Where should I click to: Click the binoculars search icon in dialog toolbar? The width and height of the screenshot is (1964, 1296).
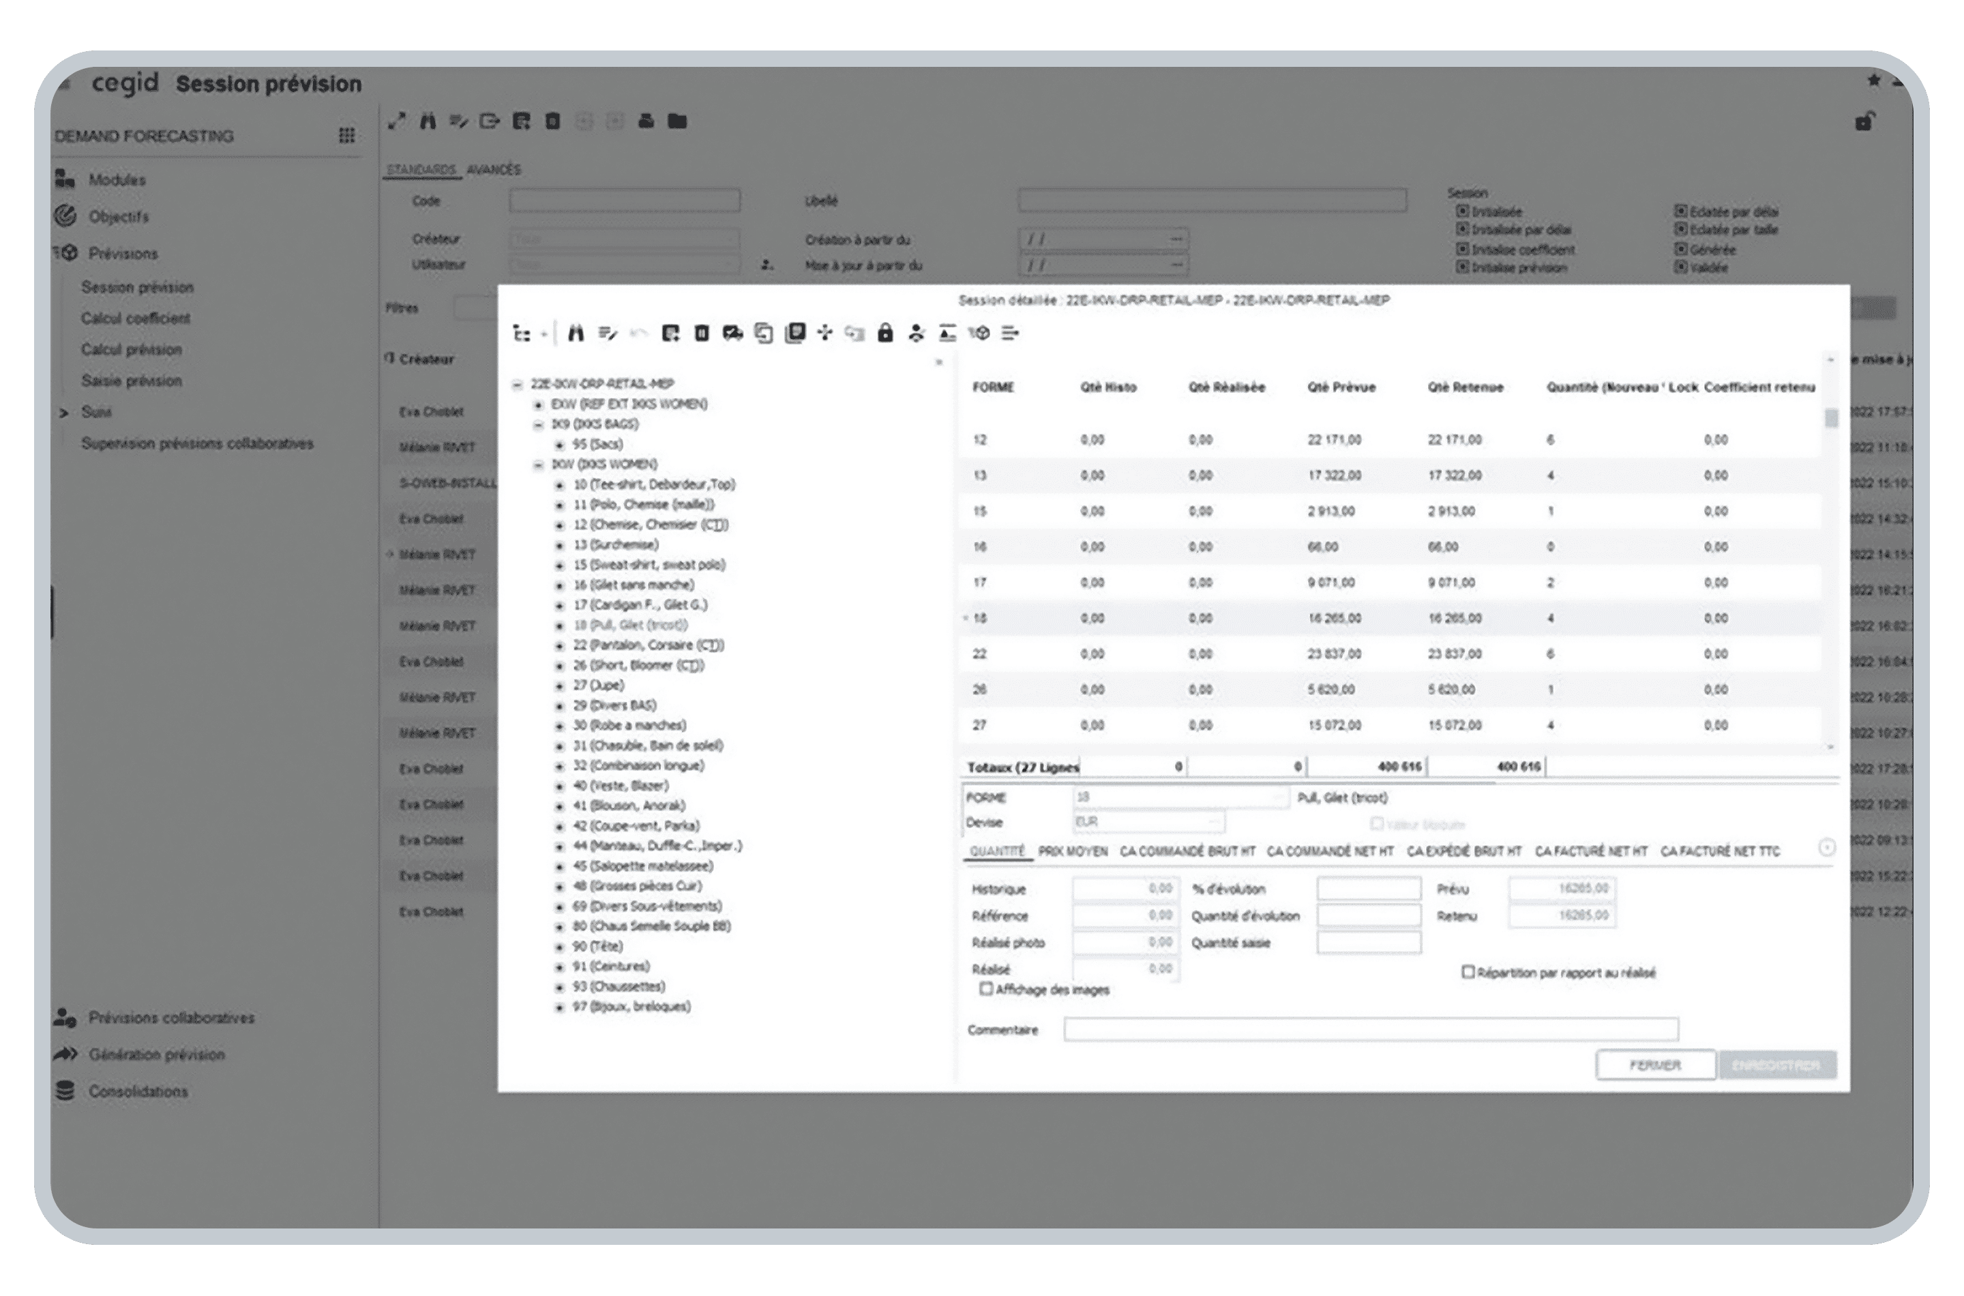[576, 333]
